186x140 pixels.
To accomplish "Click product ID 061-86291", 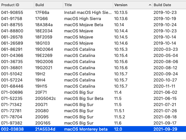I will [12, 49].
